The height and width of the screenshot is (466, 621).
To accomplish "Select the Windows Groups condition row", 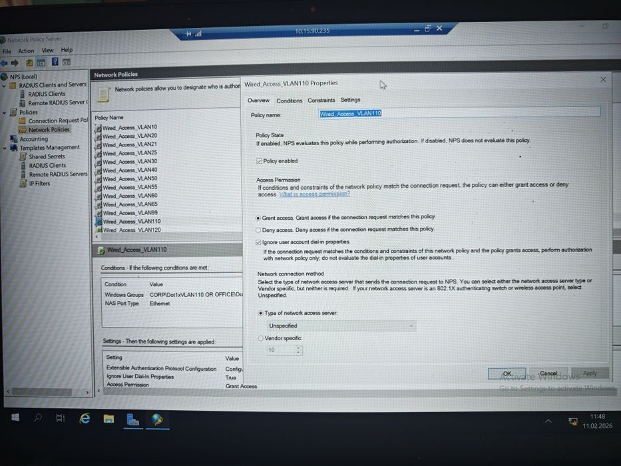I will 173,295.
